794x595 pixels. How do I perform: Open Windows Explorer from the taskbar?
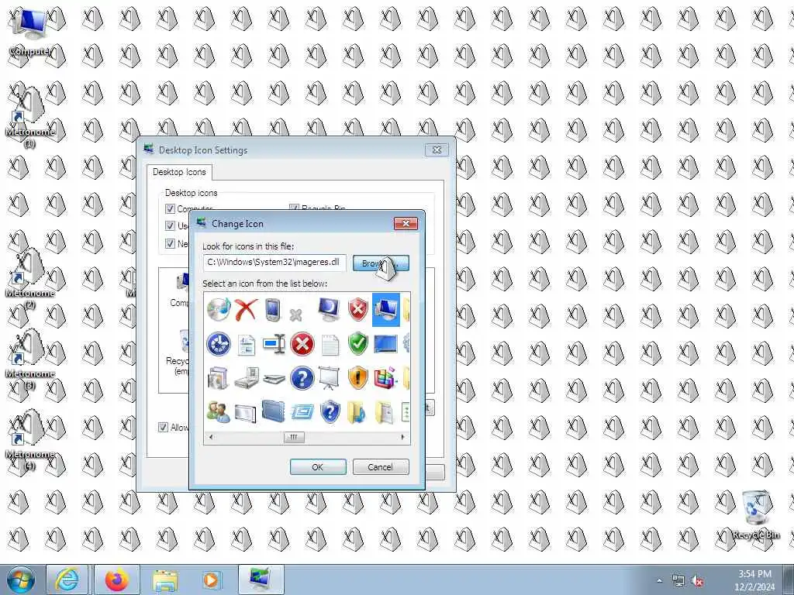(x=165, y=580)
